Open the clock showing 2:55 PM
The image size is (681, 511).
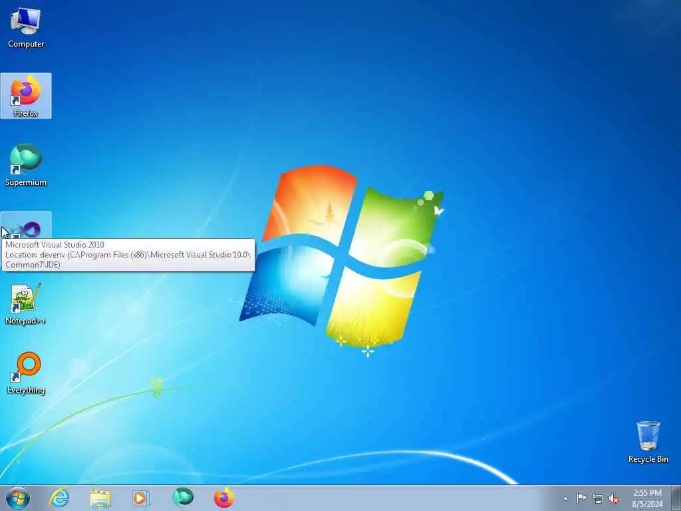point(647,498)
